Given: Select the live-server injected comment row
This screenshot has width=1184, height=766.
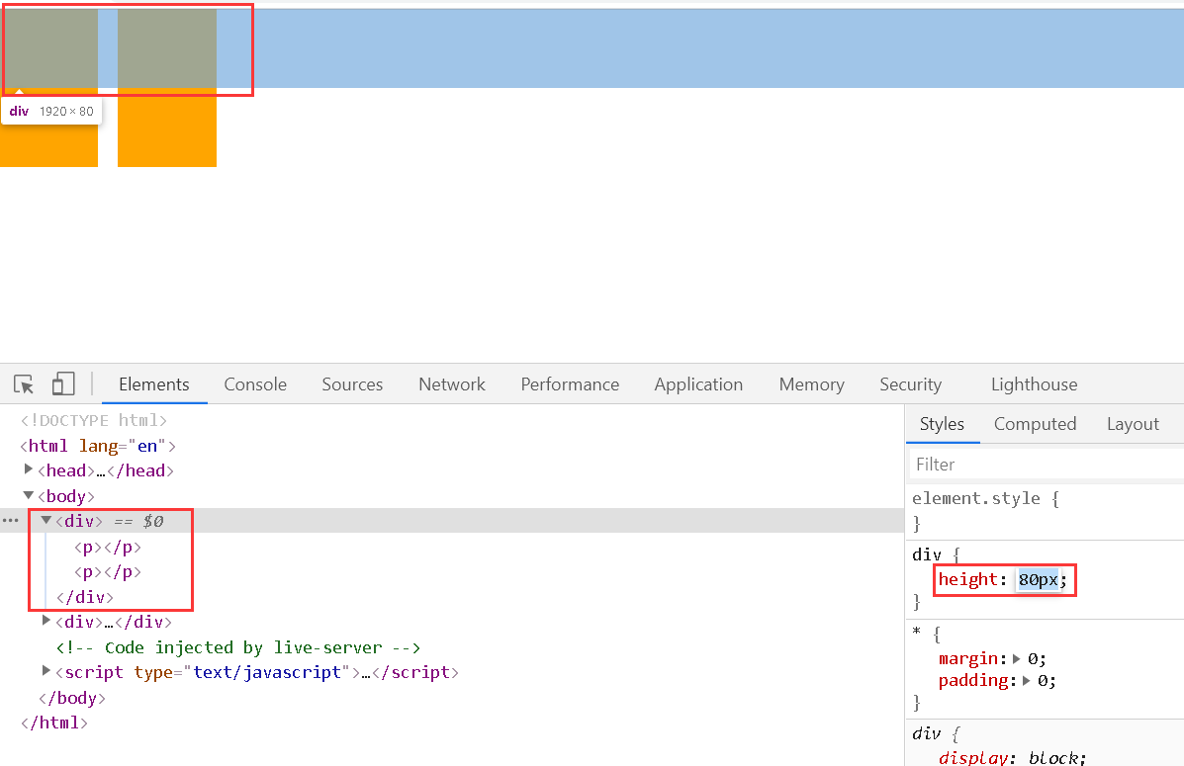Looking at the screenshot, I should [237, 647].
